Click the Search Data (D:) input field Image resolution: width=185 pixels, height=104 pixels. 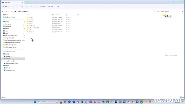(x=171, y=11)
